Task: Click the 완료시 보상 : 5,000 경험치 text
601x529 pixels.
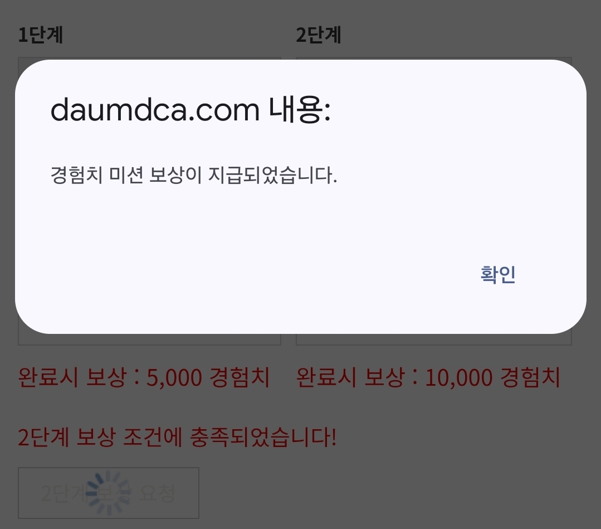Action: 144,377
